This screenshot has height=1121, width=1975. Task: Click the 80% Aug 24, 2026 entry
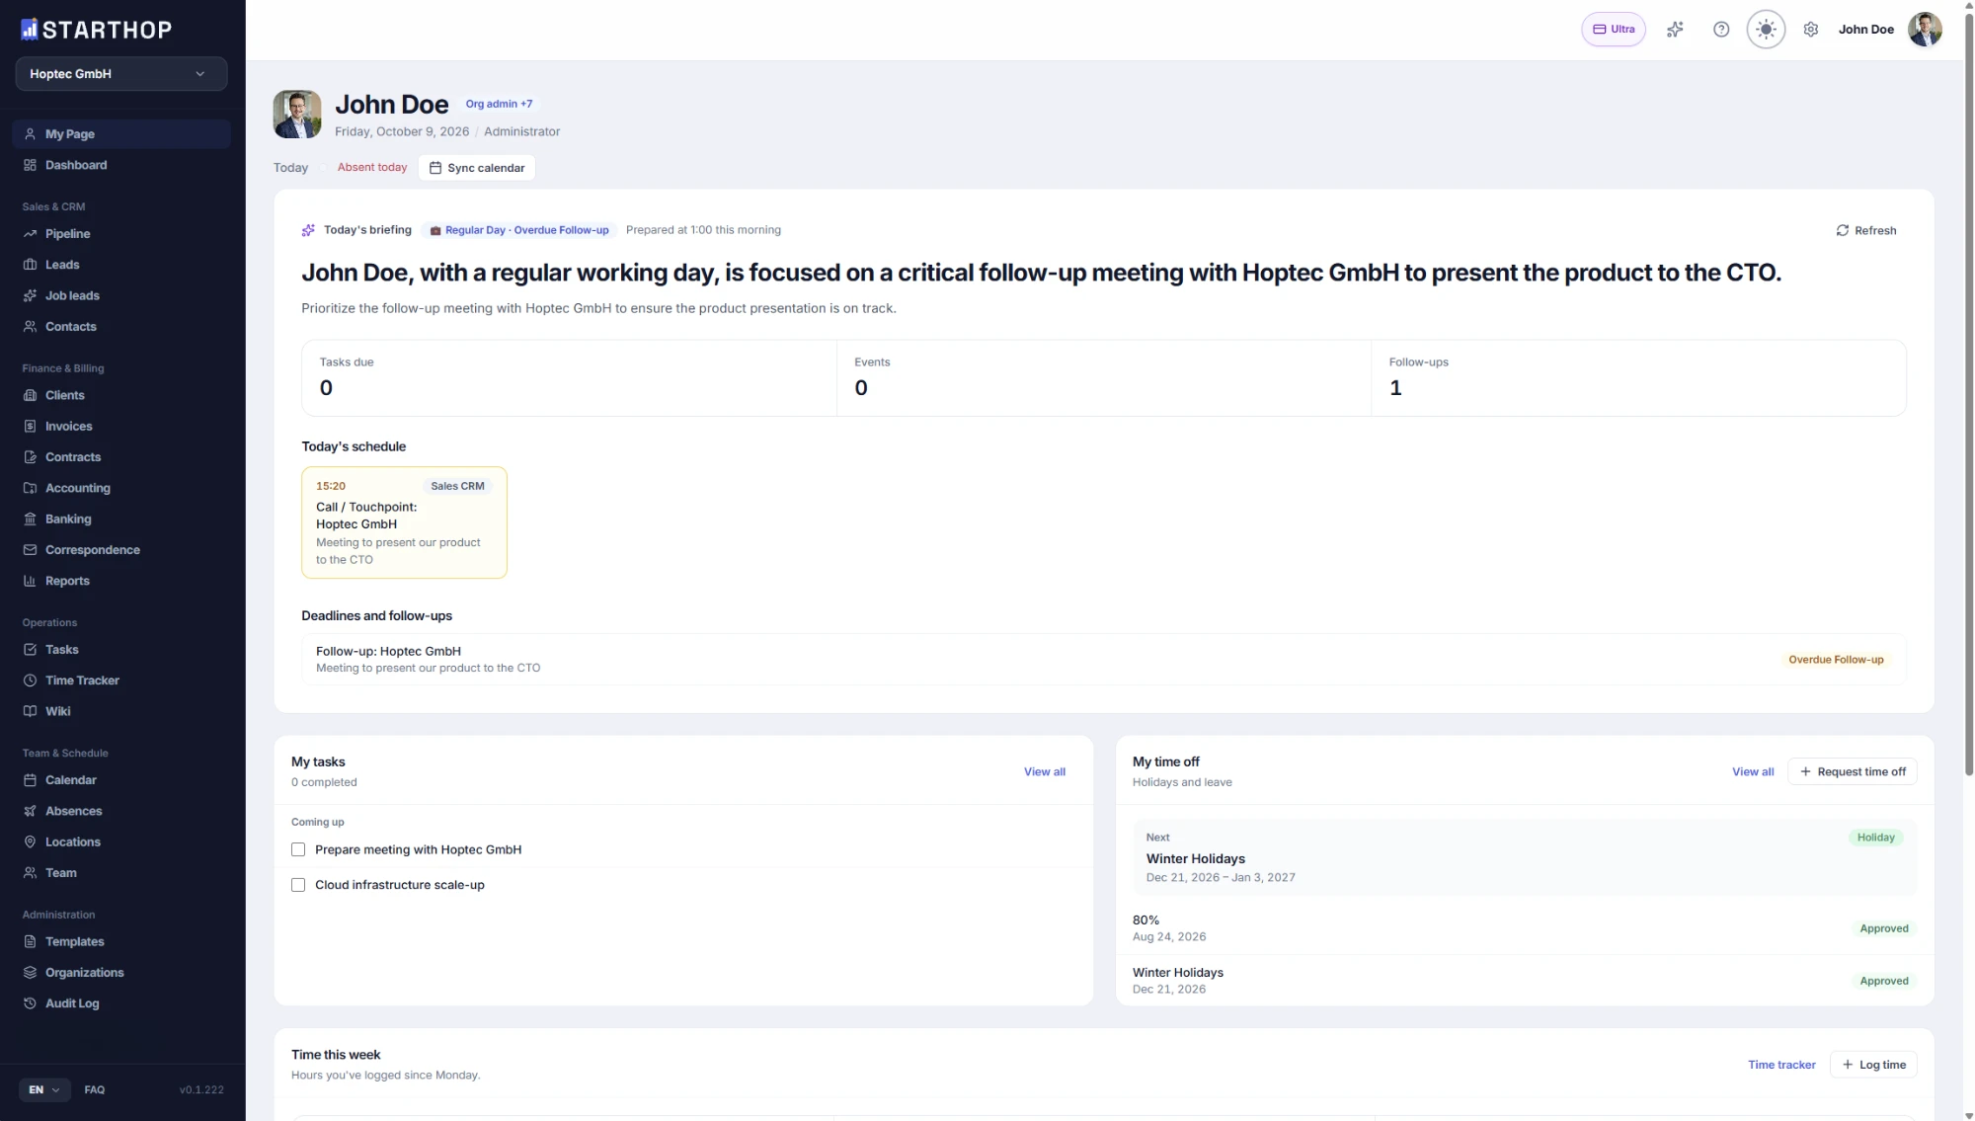pyautogui.click(x=1524, y=928)
